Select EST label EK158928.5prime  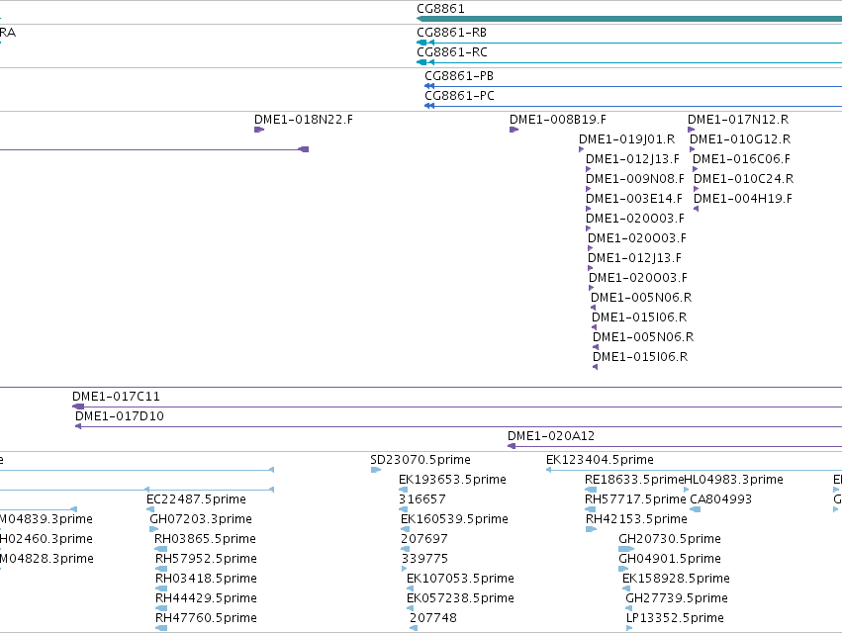(x=676, y=579)
